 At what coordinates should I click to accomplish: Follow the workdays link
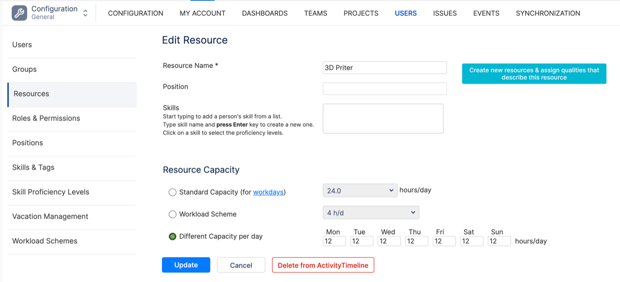tap(268, 192)
